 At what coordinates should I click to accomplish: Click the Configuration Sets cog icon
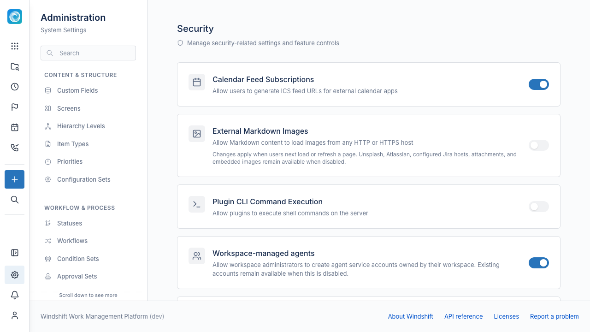coord(48,179)
